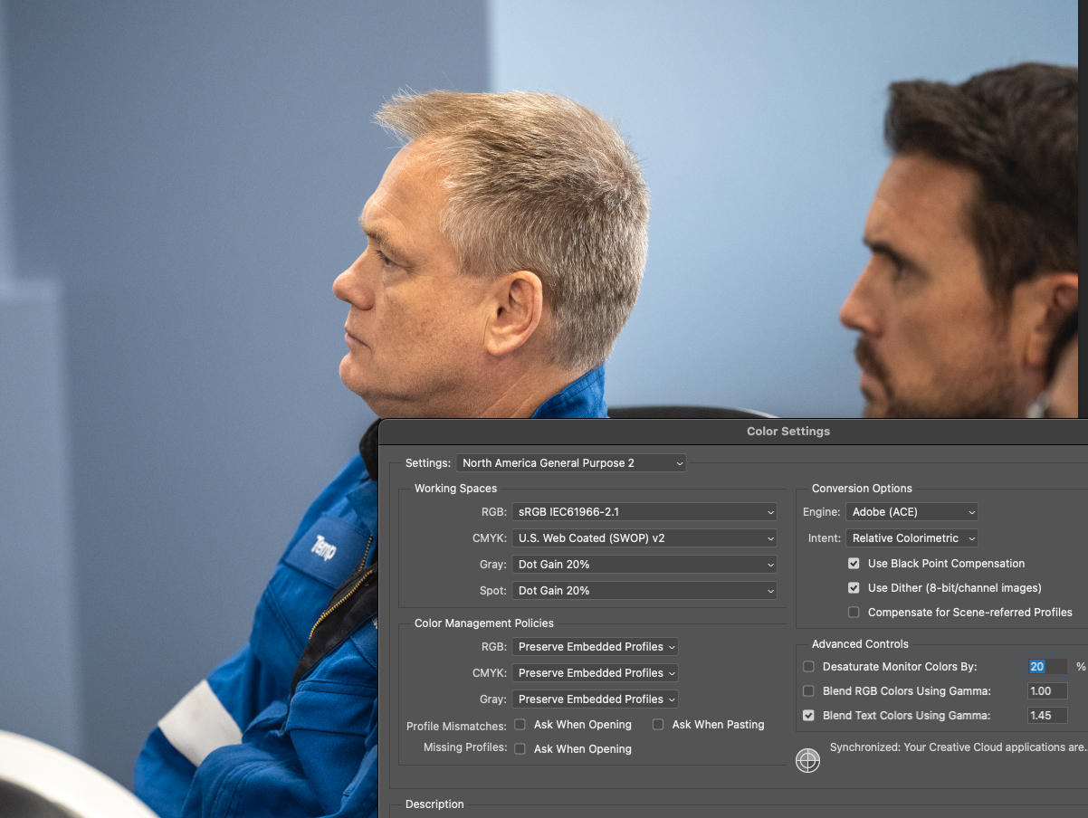
Task: Enable Compensate for Scene-referred Profiles
Action: click(854, 613)
